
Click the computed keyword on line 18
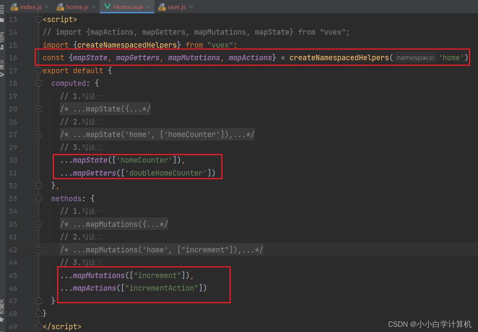tap(69, 83)
